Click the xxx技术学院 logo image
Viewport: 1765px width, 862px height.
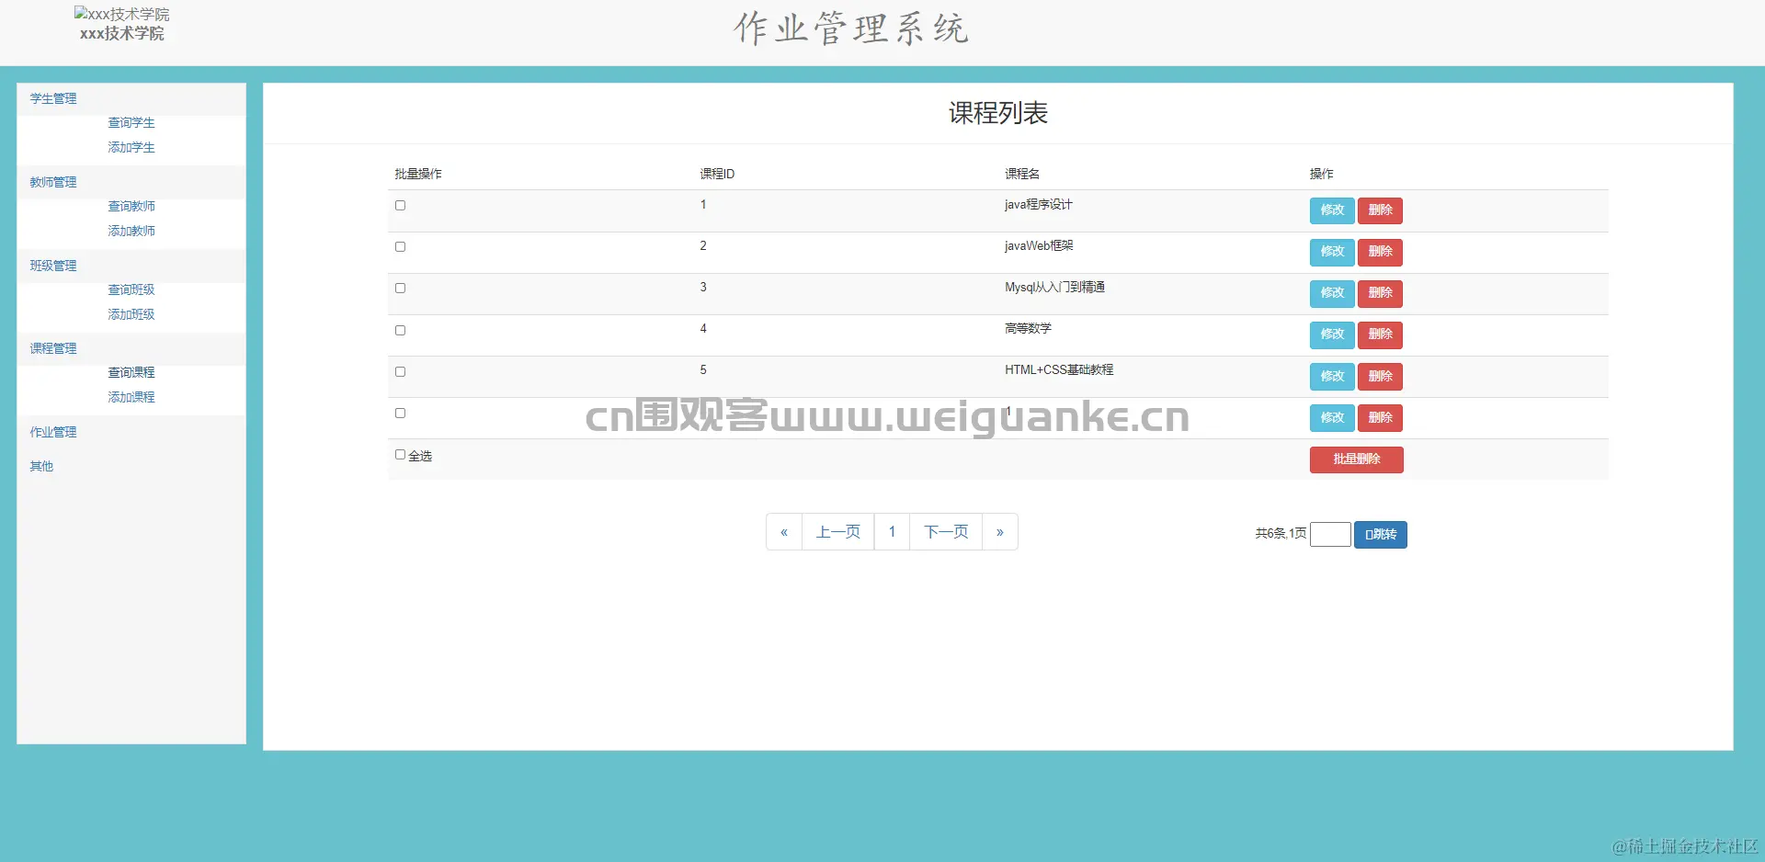(122, 15)
